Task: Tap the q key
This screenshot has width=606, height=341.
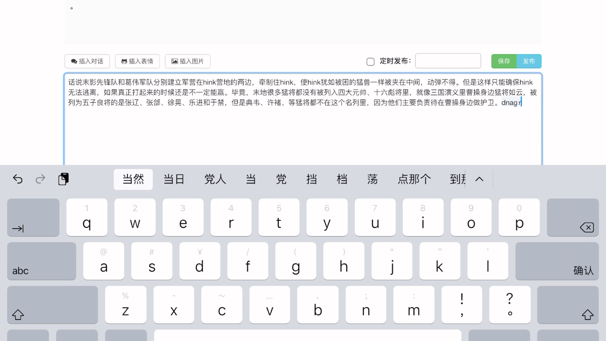Action: [87, 217]
